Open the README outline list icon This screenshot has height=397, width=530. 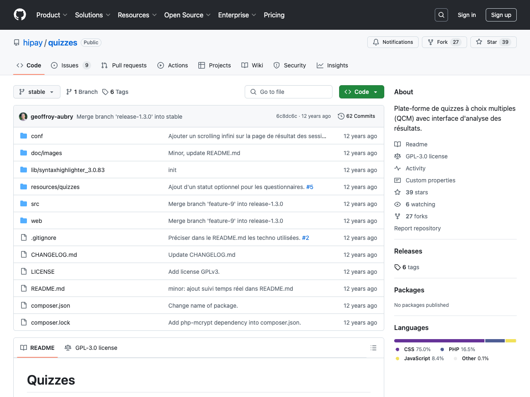click(373, 348)
